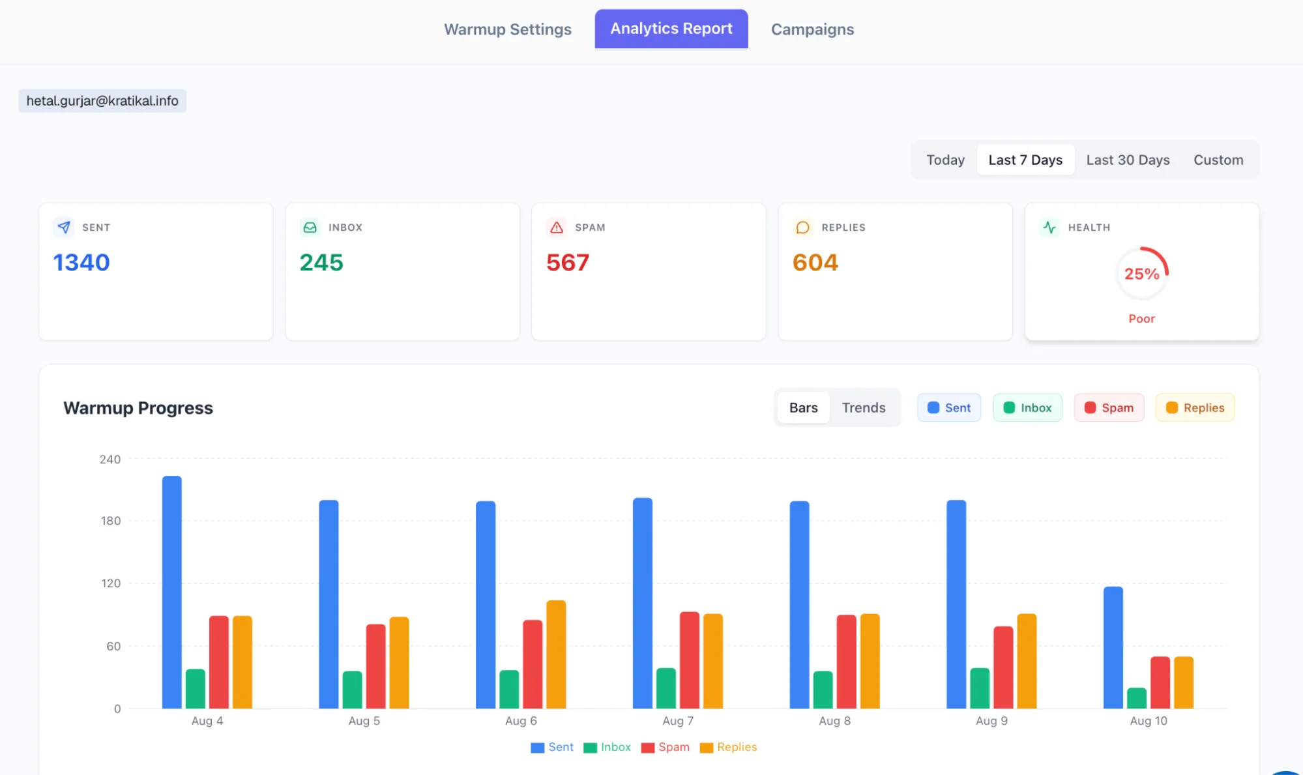Switch to the Campaigns tab

pyautogui.click(x=812, y=29)
